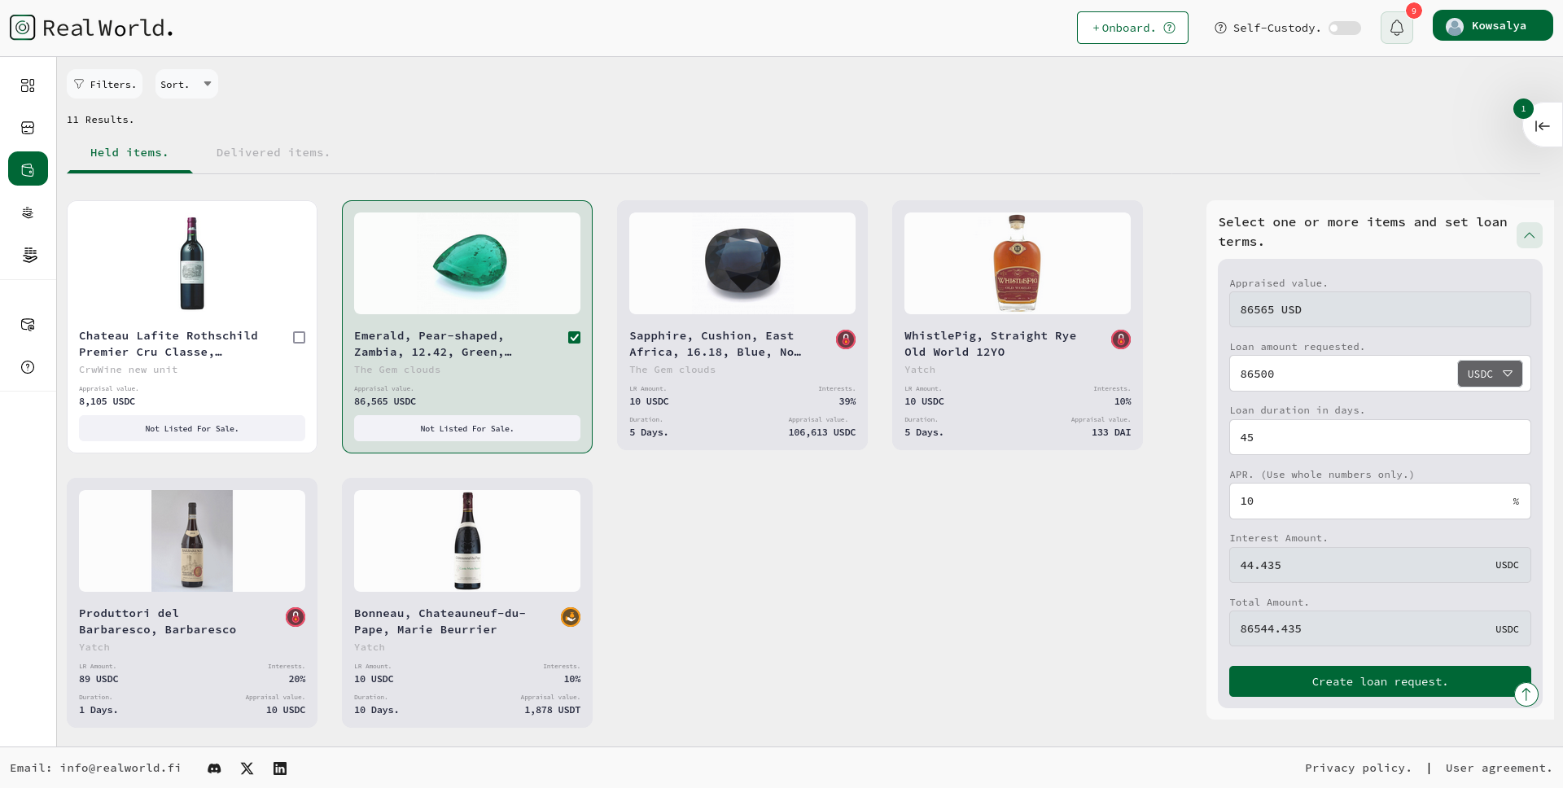Toggle the Self-Custody switch
1563x788 pixels.
point(1344,28)
